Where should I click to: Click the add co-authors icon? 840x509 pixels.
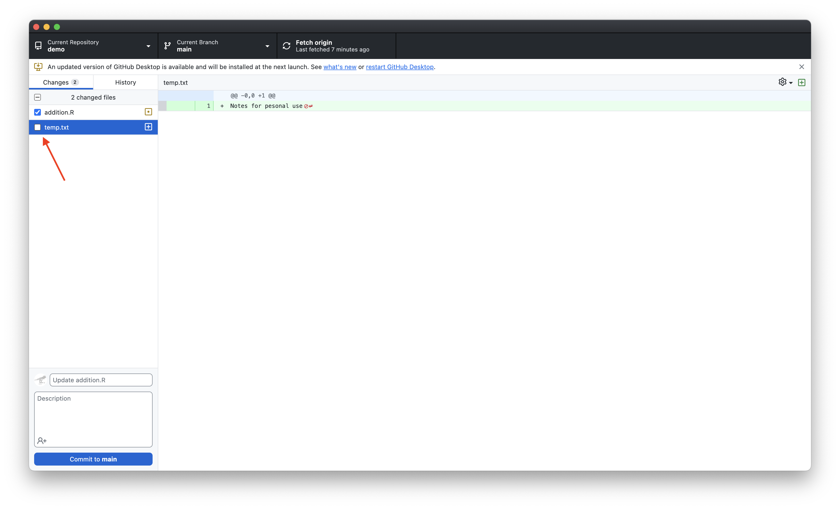pos(42,440)
